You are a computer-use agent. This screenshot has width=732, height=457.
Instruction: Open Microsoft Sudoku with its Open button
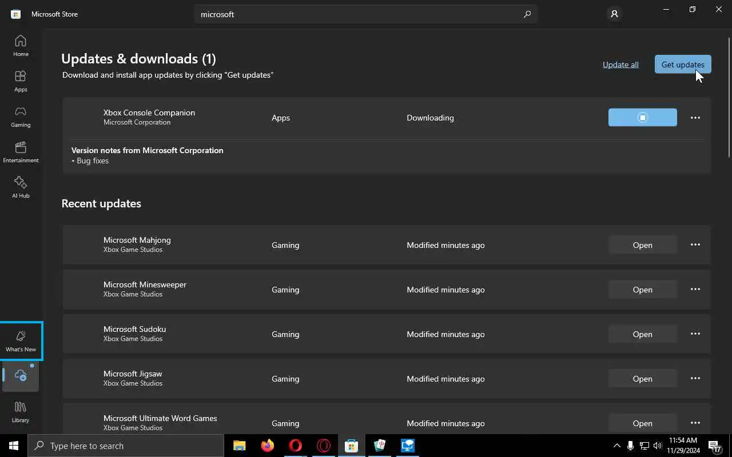[642, 334]
